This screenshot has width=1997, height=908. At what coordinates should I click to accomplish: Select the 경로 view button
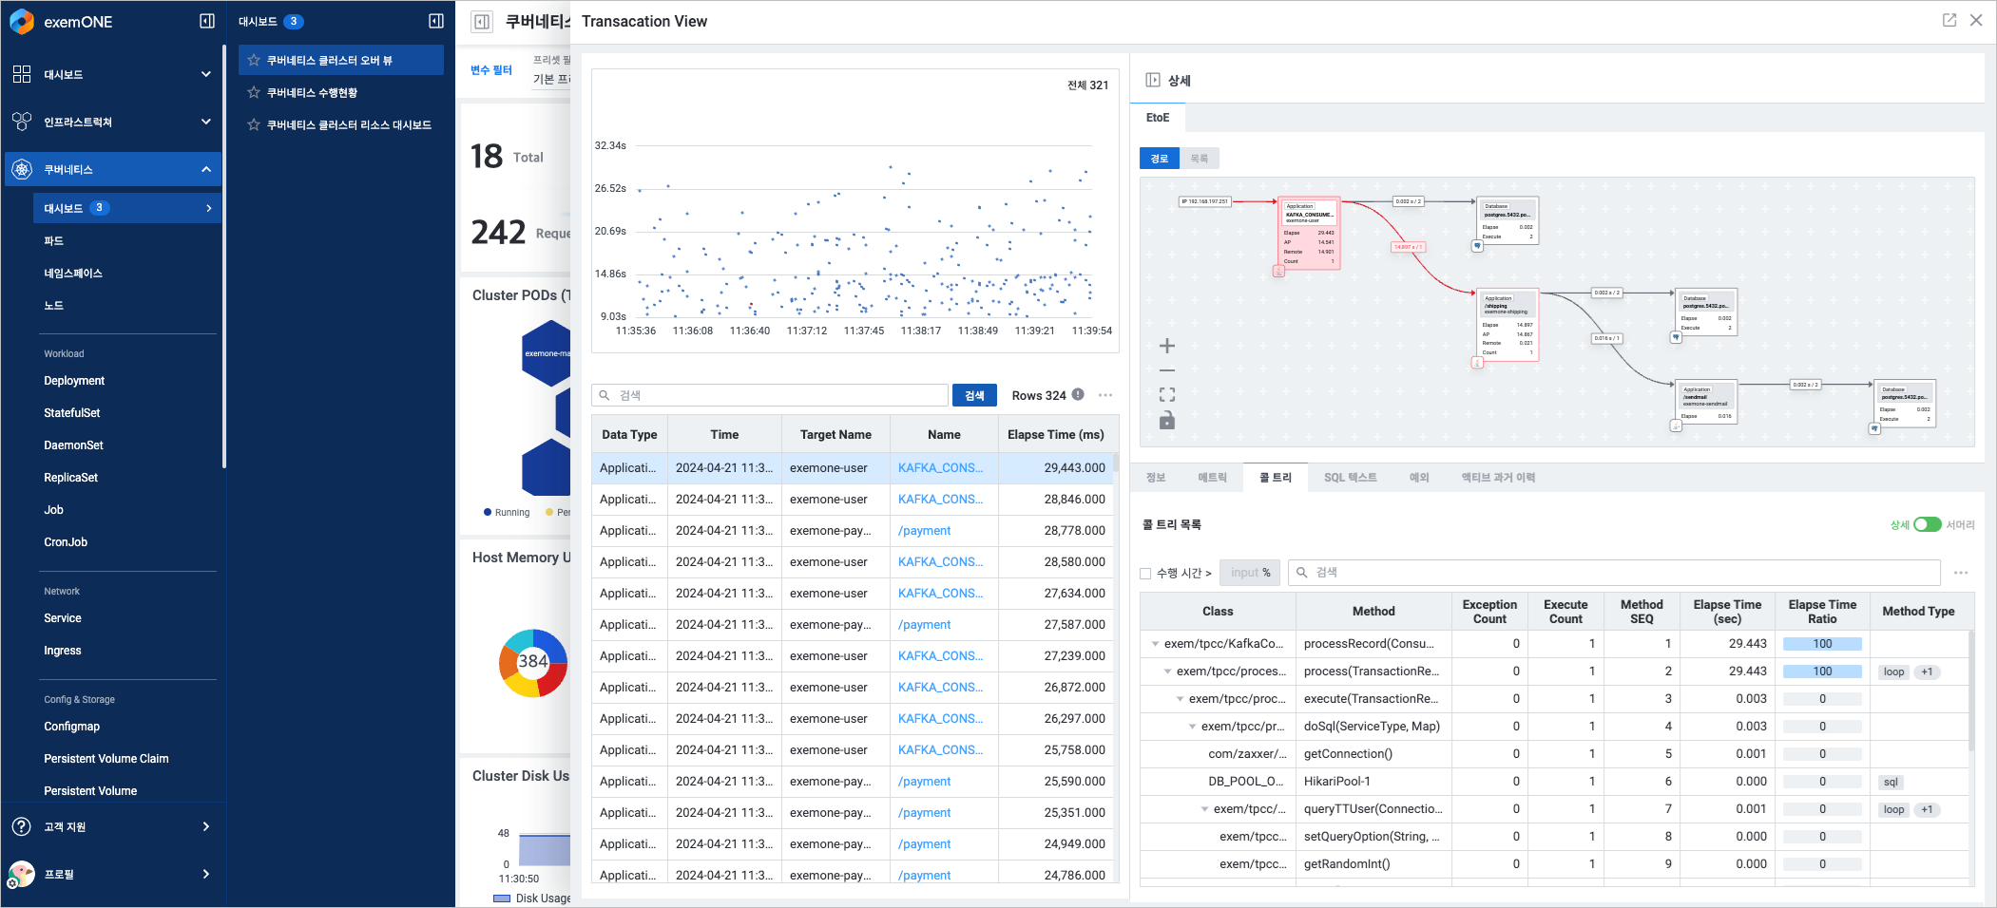pyautogui.click(x=1160, y=159)
